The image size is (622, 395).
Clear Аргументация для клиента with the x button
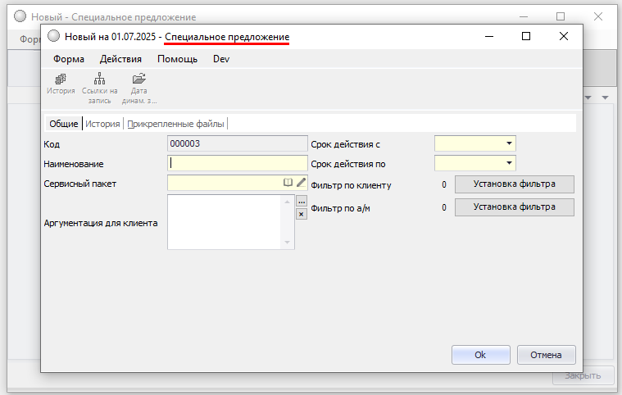301,214
